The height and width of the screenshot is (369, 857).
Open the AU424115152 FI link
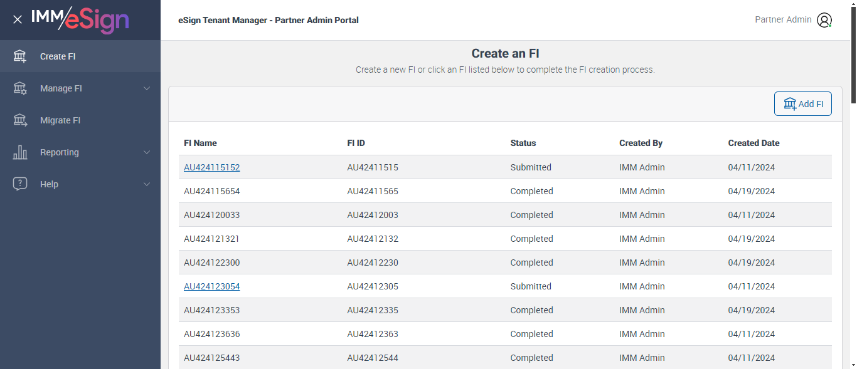click(x=211, y=167)
